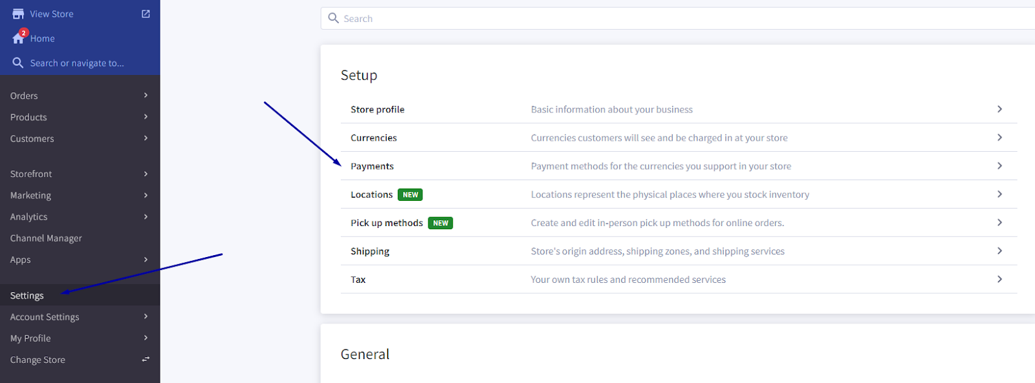Open Currencies row chevron
1035x383 pixels.
click(x=999, y=138)
